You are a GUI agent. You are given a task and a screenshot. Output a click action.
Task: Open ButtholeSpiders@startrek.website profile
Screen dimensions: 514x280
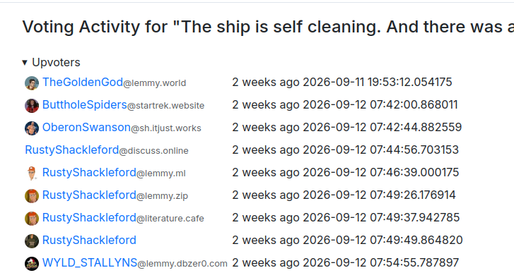[x=123, y=104]
